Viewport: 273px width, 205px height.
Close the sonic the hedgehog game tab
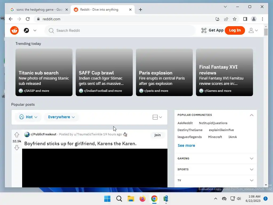tap(66, 10)
